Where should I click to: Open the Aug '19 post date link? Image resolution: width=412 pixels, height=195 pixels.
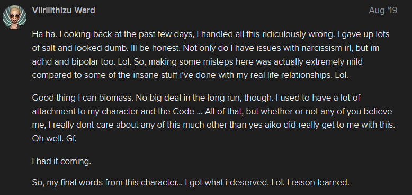(x=383, y=11)
